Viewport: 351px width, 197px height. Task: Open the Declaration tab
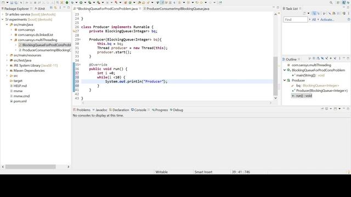coord(119,110)
